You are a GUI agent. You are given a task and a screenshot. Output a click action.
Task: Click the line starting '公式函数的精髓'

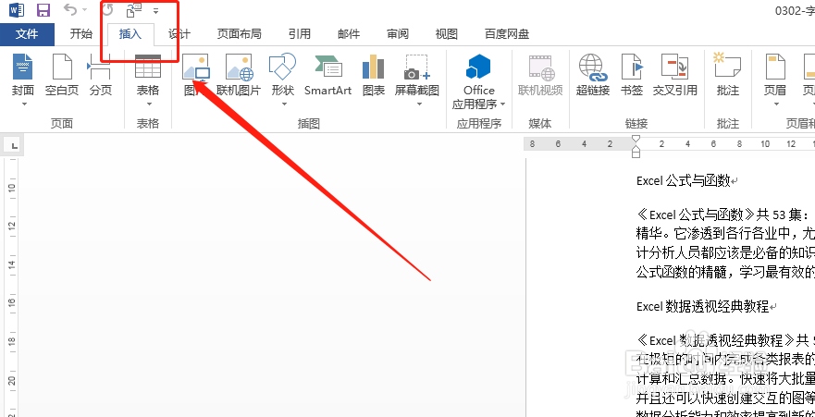tap(725, 272)
